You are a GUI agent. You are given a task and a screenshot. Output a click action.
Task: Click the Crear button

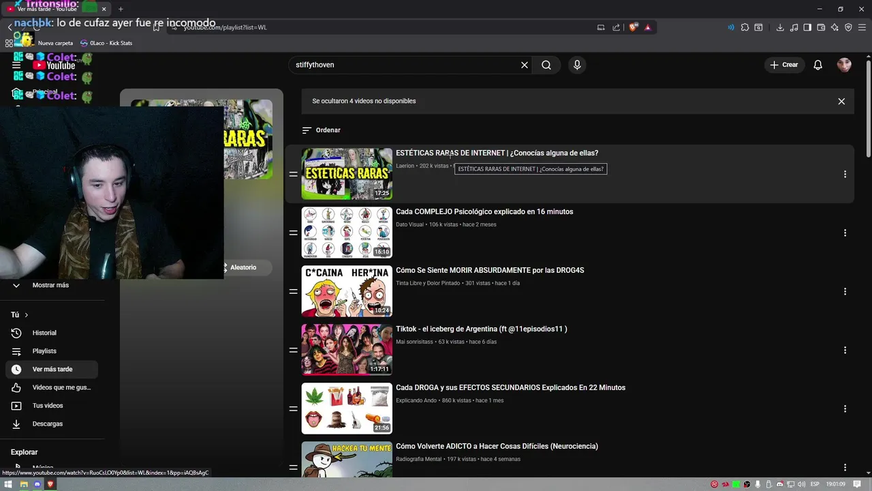784,65
